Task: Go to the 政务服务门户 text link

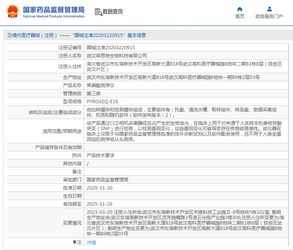Action: pos(269,16)
